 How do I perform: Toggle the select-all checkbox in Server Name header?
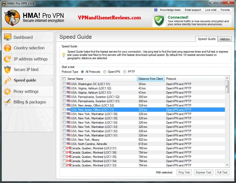coord(64,79)
